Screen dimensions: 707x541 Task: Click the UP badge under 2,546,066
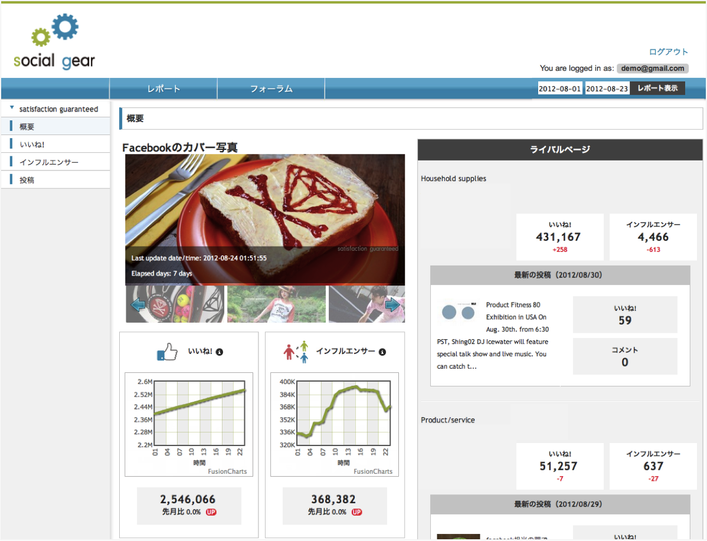211,512
